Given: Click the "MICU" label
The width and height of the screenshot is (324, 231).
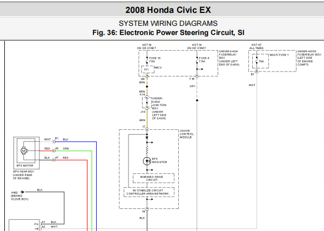Looking at the screenshot, I should point(158,67).
